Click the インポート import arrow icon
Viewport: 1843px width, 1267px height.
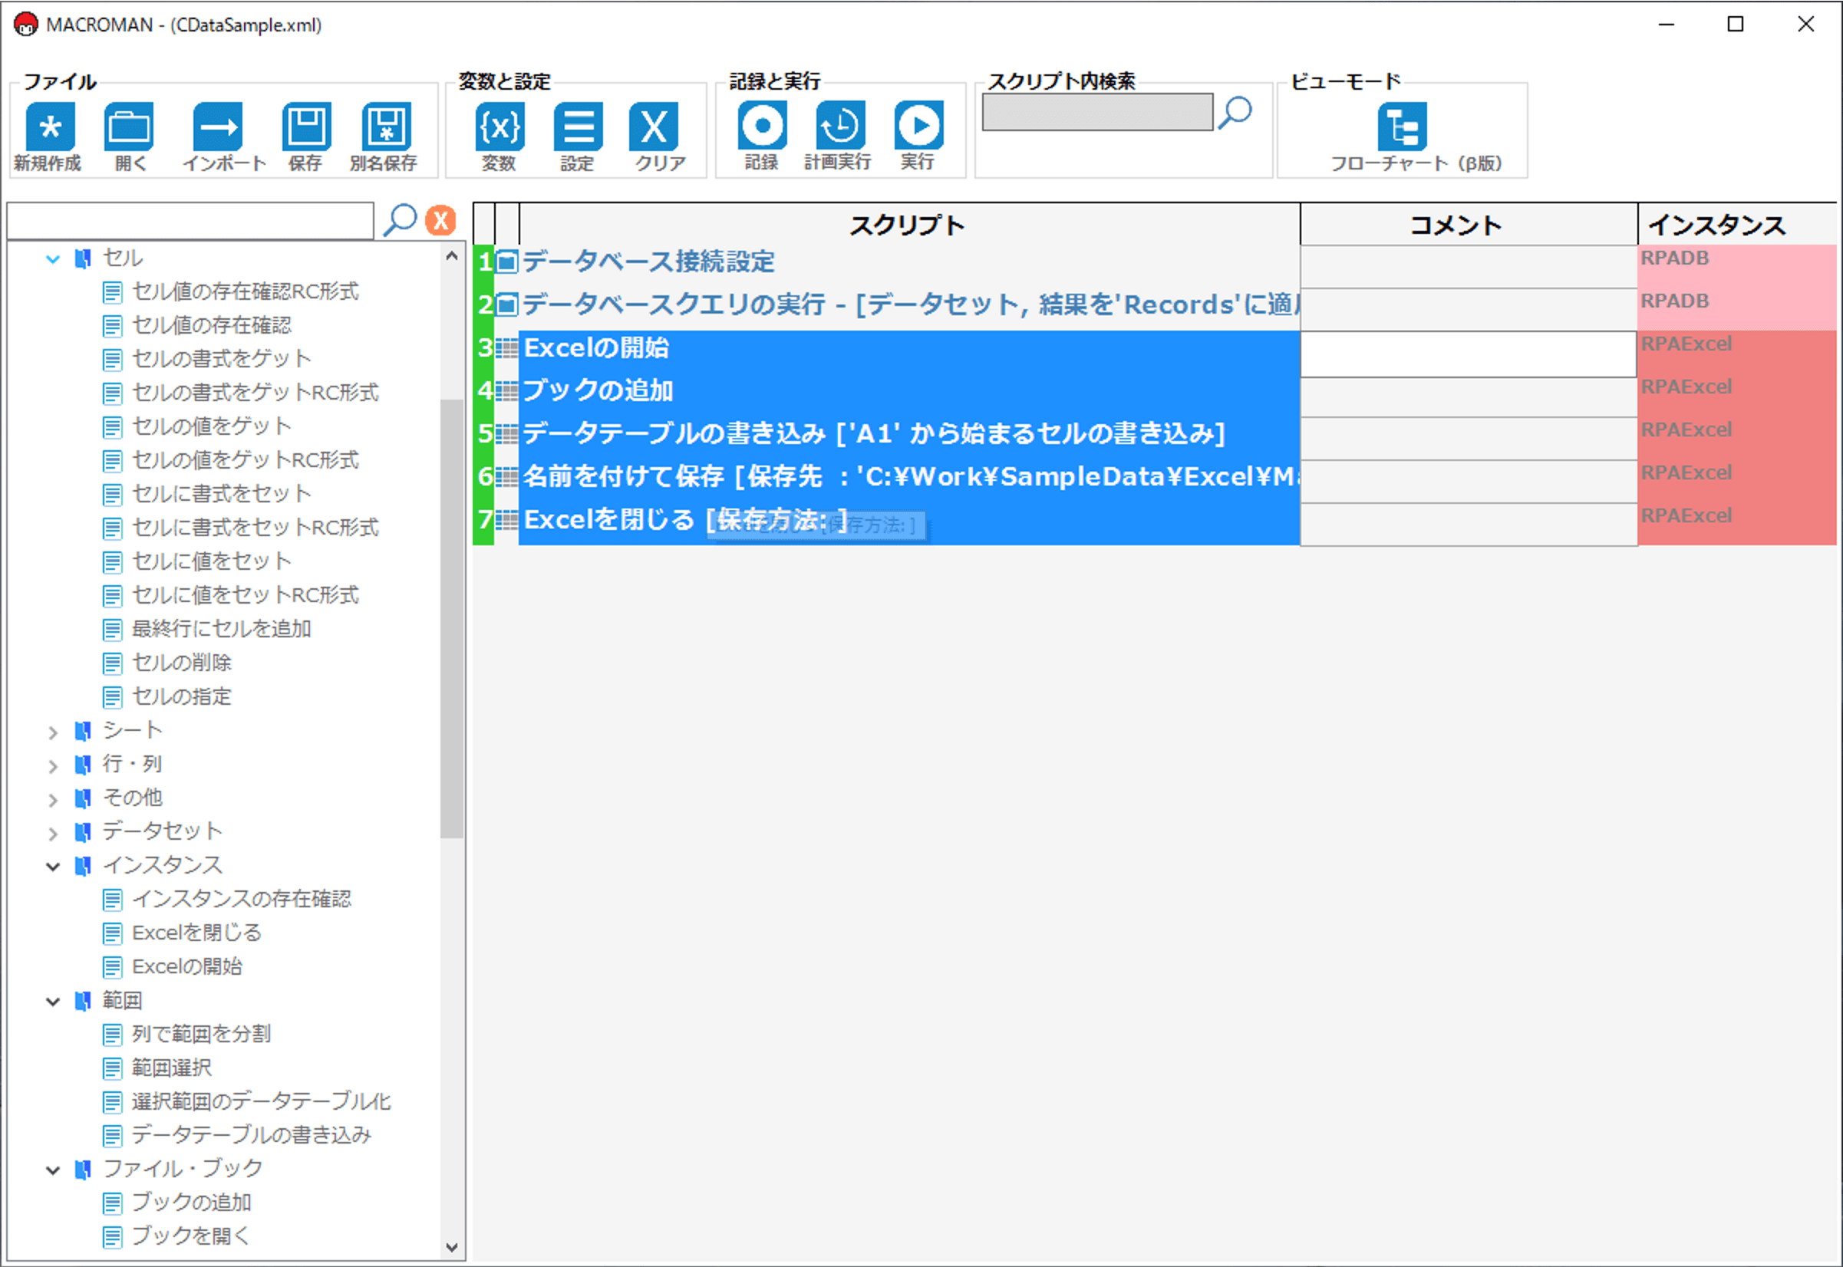click(218, 127)
